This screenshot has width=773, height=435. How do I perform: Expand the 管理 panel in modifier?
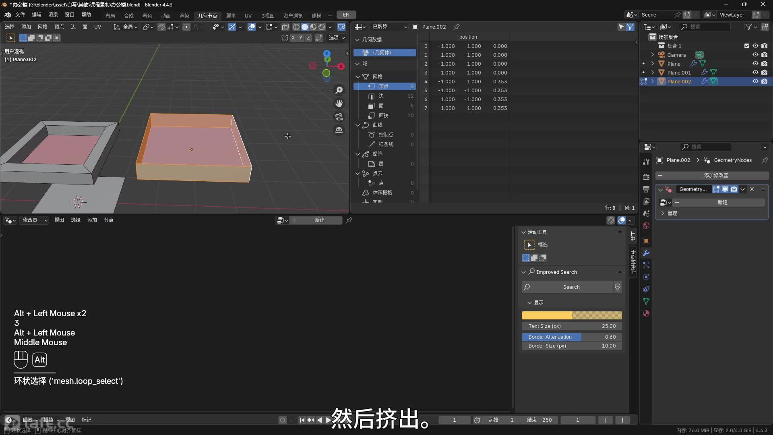tap(662, 213)
